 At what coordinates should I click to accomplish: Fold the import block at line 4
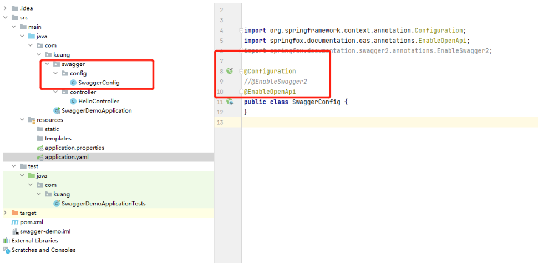(x=241, y=31)
